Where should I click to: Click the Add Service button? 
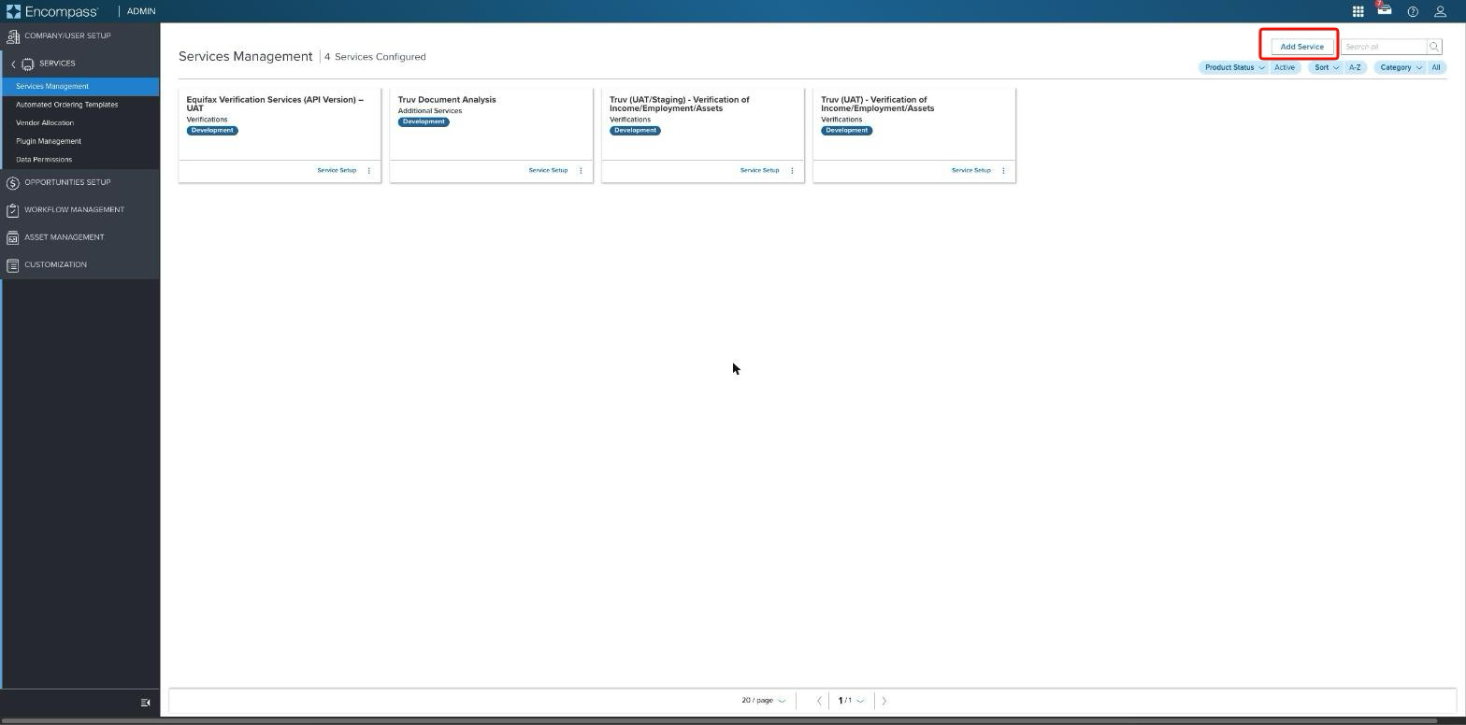1301,47
